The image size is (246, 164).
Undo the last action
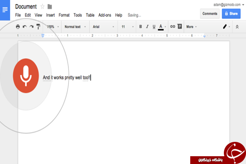(25, 27)
